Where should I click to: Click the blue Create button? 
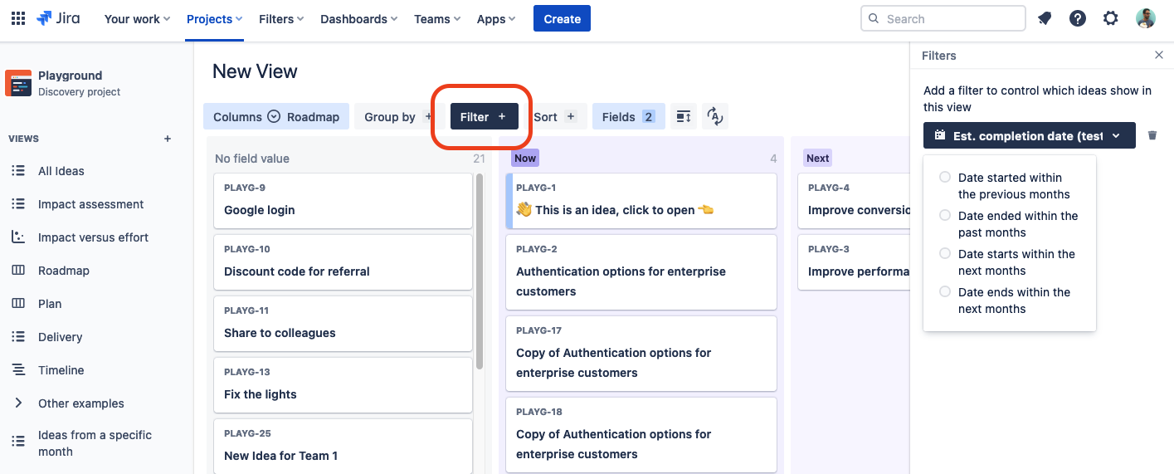click(562, 18)
